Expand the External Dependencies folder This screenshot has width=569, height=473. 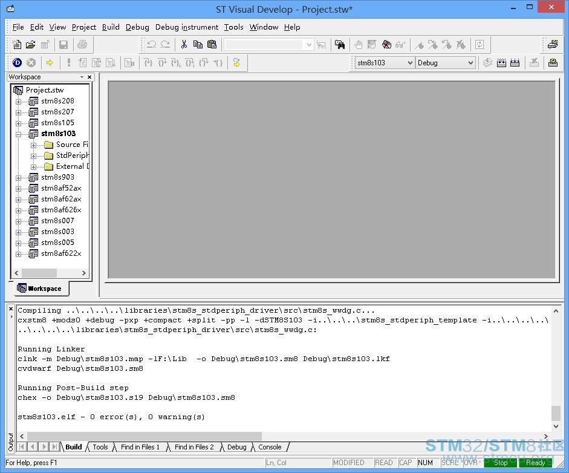33,167
